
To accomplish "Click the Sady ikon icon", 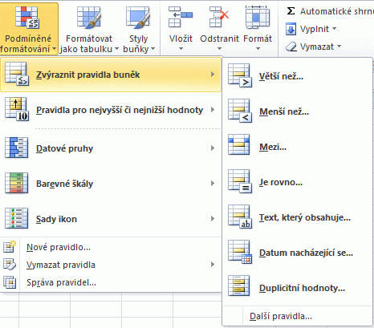I will (x=17, y=218).
